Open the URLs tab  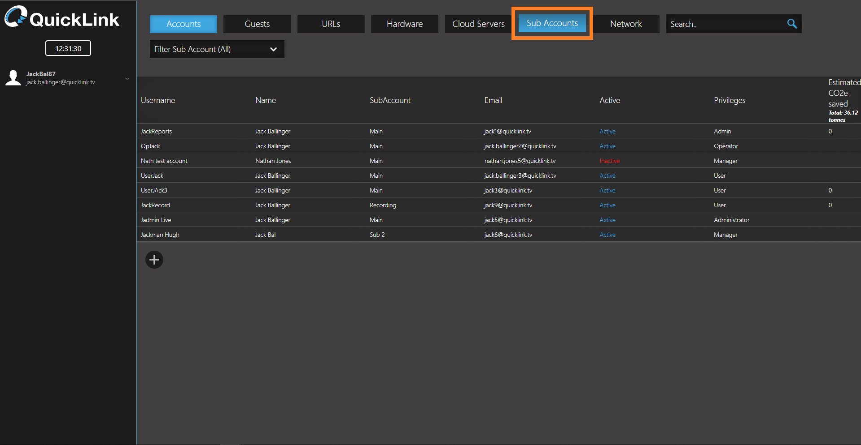[x=331, y=24]
